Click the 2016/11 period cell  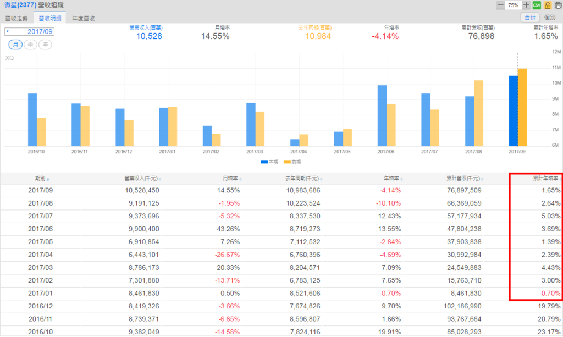point(40,319)
